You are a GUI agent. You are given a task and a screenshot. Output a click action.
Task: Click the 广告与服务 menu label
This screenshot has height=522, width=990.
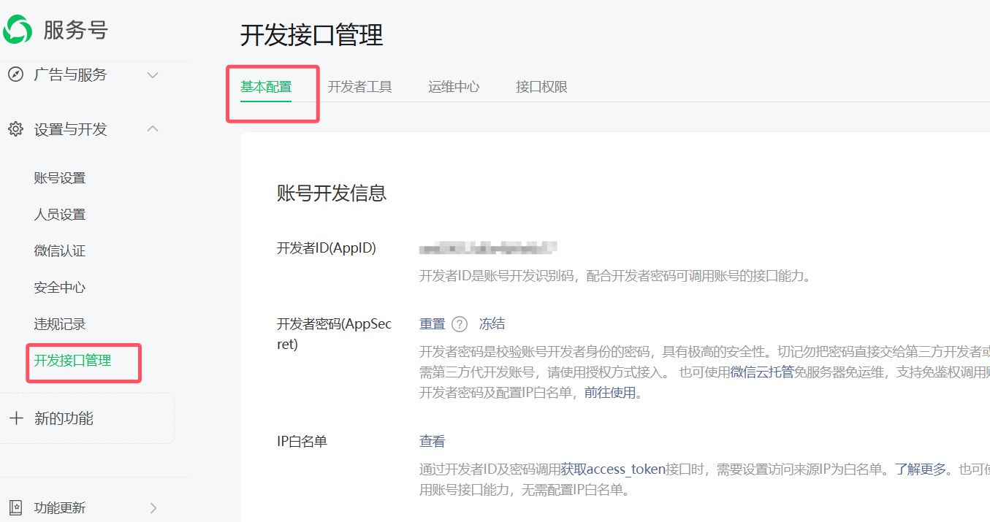pyautogui.click(x=70, y=74)
